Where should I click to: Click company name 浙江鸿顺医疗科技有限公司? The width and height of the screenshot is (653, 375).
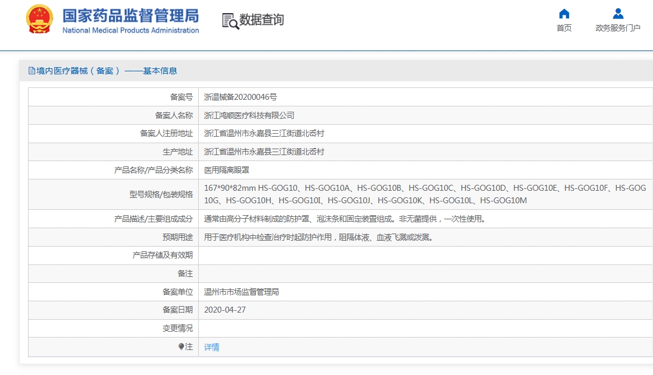point(249,115)
